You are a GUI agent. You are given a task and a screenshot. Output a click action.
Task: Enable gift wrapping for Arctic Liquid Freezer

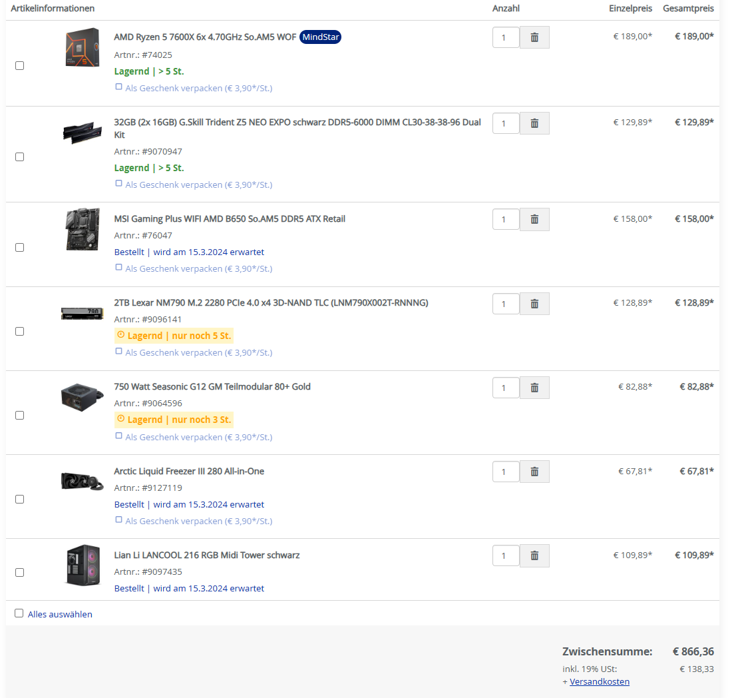(118, 520)
